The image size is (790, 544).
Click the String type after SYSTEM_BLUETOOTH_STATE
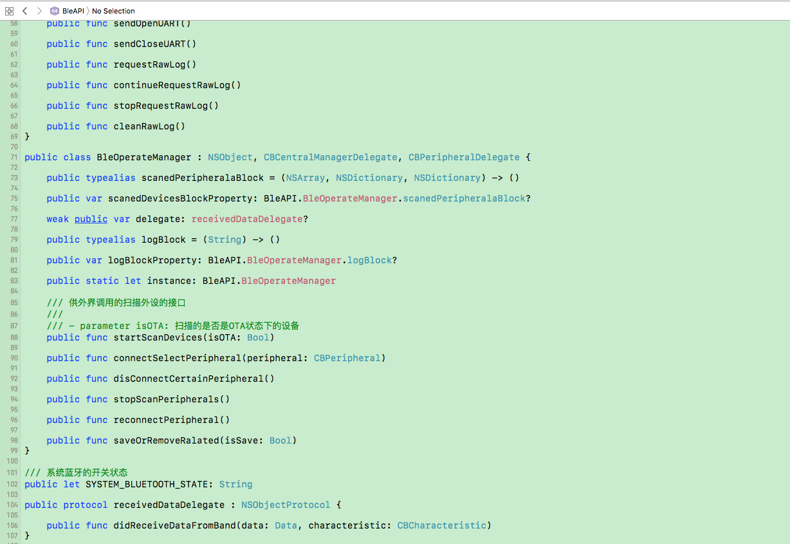coord(235,484)
